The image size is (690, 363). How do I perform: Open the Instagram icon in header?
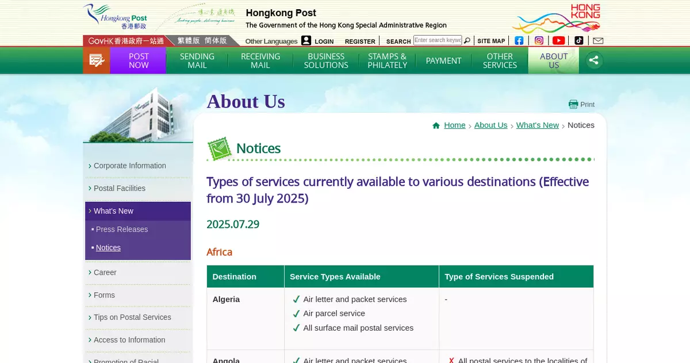coord(539,41)
